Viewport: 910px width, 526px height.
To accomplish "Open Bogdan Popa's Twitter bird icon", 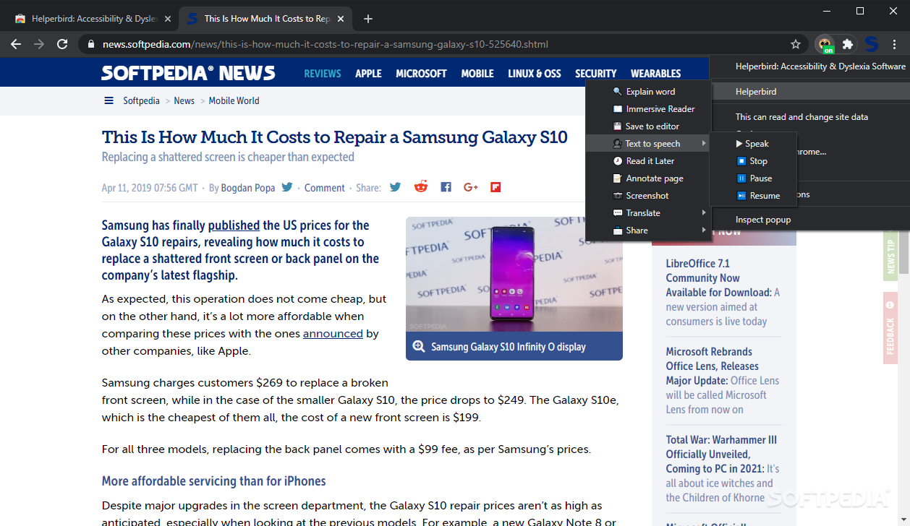I will pos(287,186).
